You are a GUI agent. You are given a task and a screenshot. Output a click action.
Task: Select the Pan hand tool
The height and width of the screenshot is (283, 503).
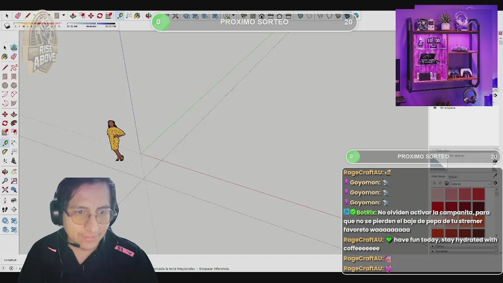pos(14,172)
